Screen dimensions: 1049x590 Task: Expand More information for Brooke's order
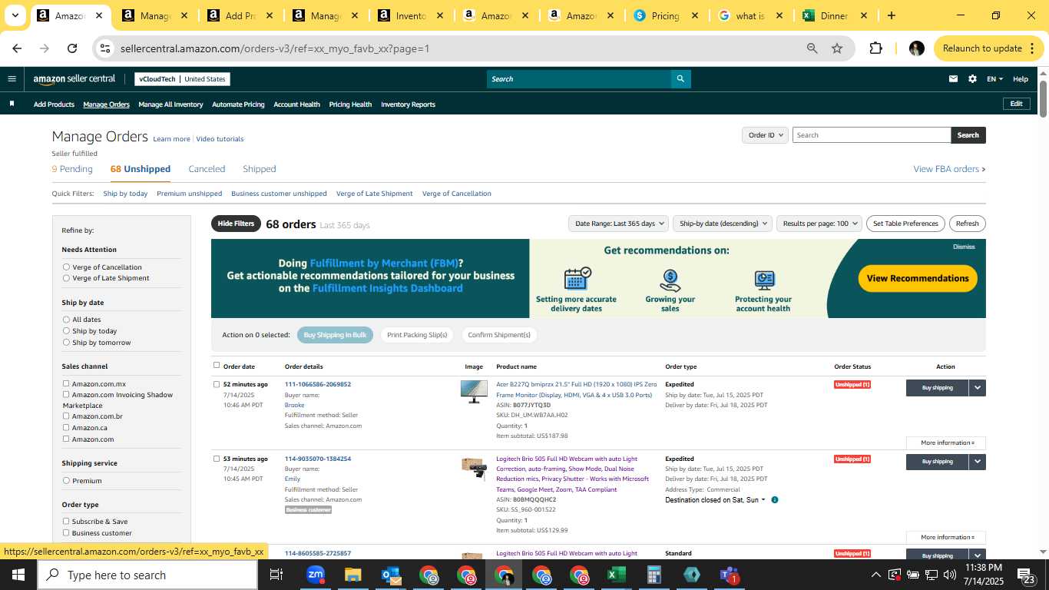click(946, 443)
